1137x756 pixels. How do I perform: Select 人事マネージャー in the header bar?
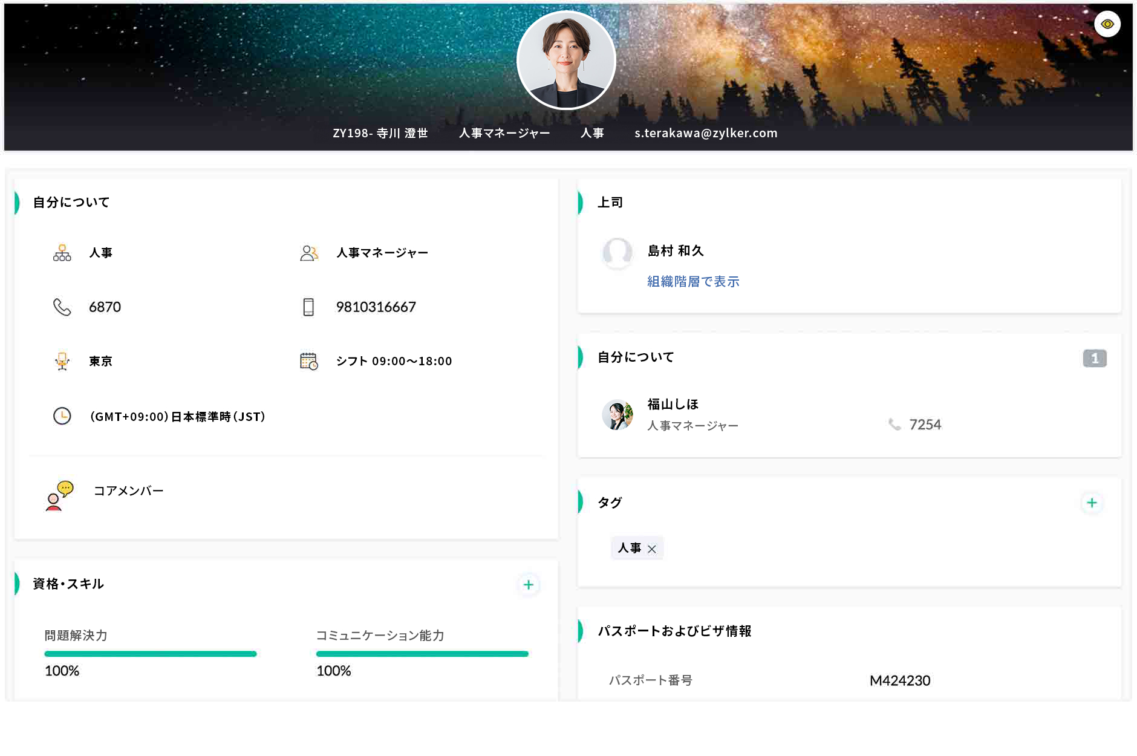tap(504, 132)
